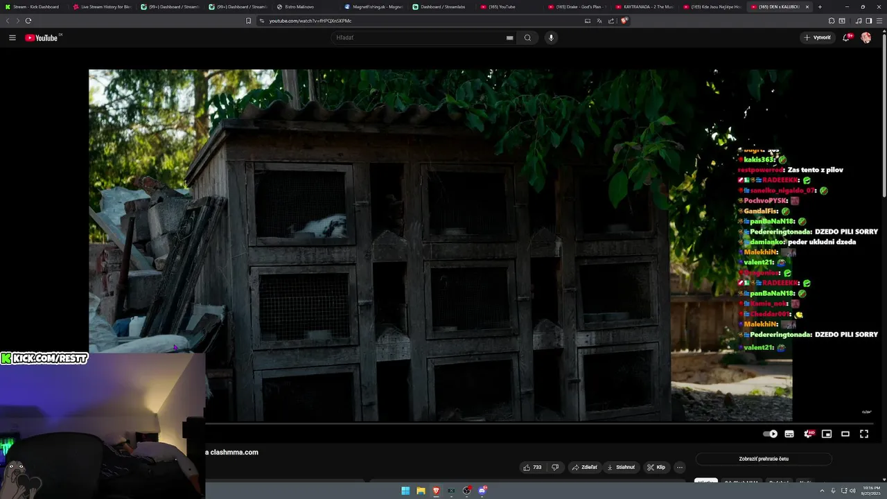This screenshot has height=499, width=887.
Task: Click the video frame to pause playback
Action: (x=440, y=245)
